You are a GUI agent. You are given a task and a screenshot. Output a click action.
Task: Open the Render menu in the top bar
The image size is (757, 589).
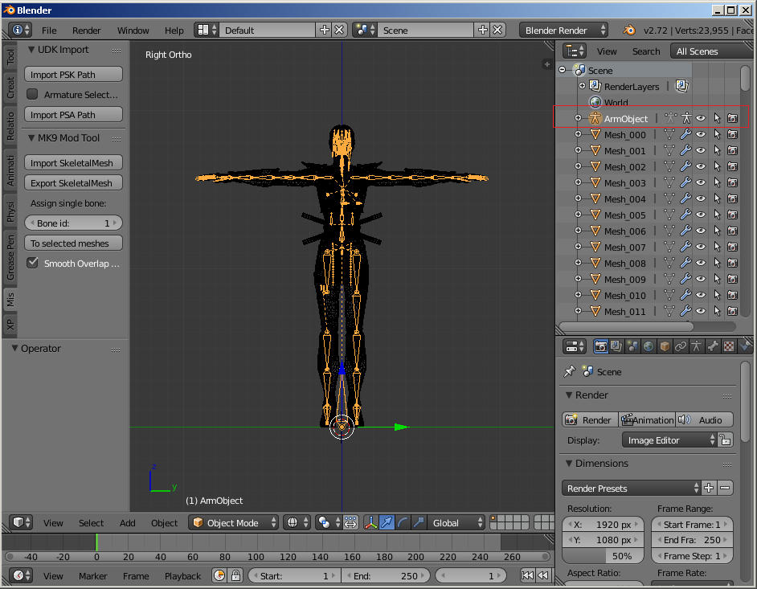click(x=86, y=30)
